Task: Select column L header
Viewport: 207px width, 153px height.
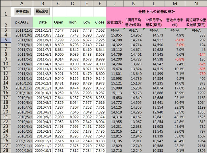Action: 154,3
